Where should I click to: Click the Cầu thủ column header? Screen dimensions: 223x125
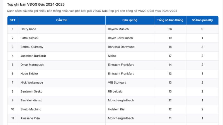[62, 20]
